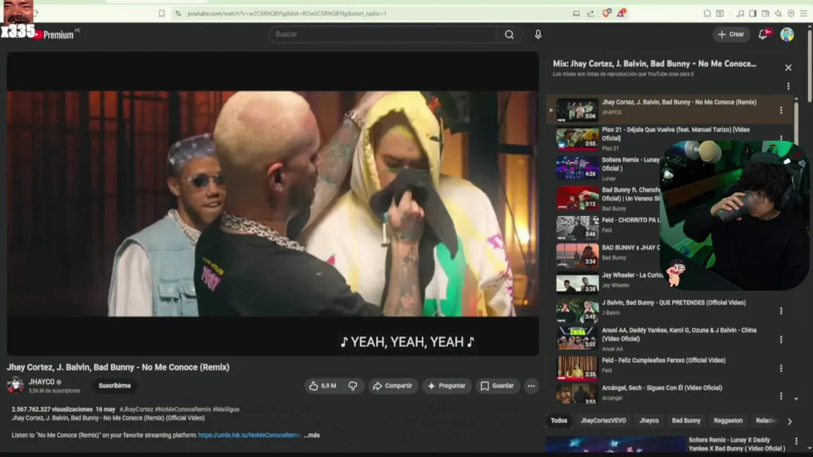This screenshot has height=457, width=813.
Task: Open options for Soltera Remix recommended video
Action: click(x=796, y=441)
